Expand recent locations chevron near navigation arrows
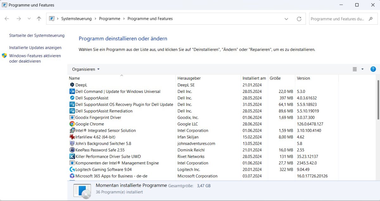380x201 pixels. [29, 19]
